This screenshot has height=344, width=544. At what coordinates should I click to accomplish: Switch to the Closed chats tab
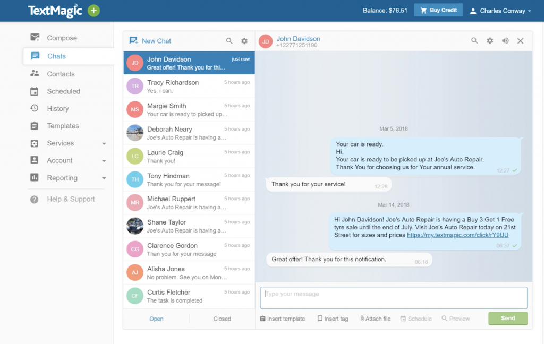click(222, 319)
